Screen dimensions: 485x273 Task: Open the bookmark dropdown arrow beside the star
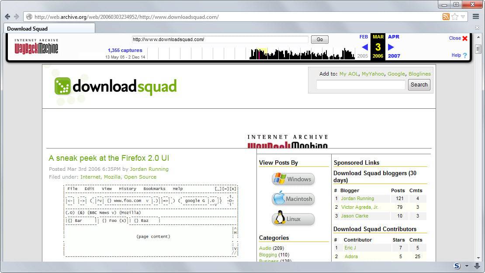463,17
